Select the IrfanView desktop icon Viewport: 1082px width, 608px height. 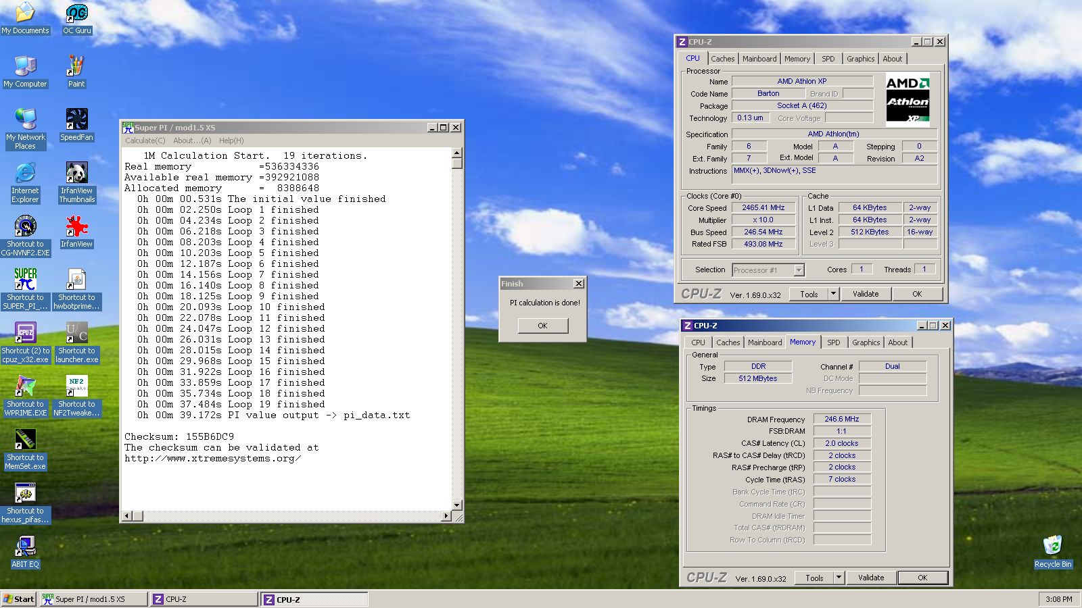point(76,232)
